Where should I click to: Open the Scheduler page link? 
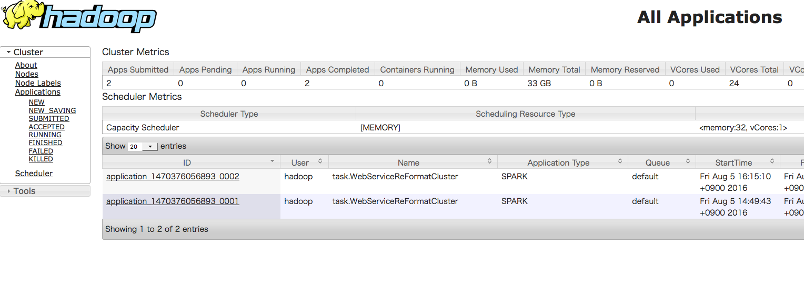click(34, 174)
